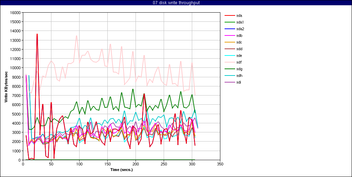This screenshot has width=352, height=177.
Task: Click the '8000' y-axis tick label
Action: (x=17, y=86)
